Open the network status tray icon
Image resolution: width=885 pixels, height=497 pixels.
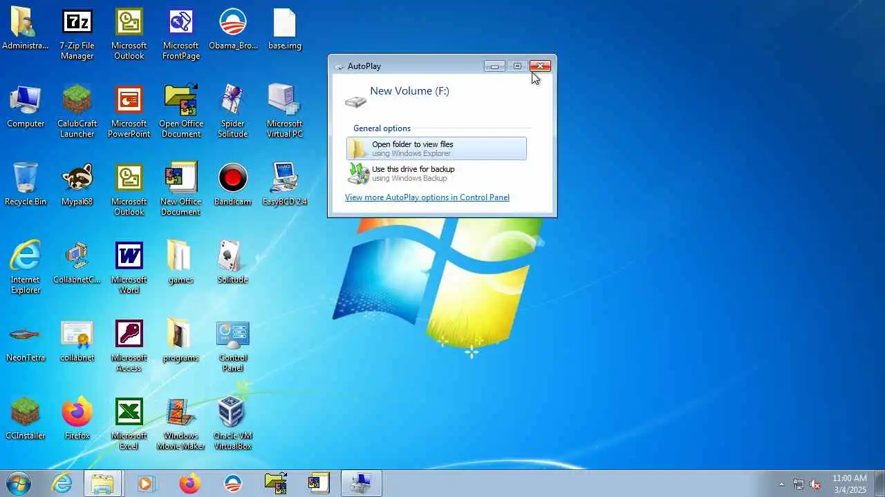tap(799, 484)
